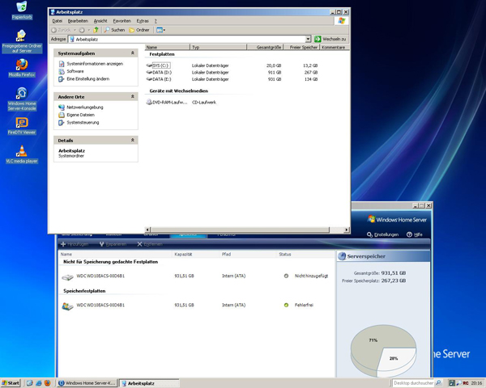Click Firefox quick launch icon in taskbar
This screenshot has height=388, width=486.
tap(47, 383)
